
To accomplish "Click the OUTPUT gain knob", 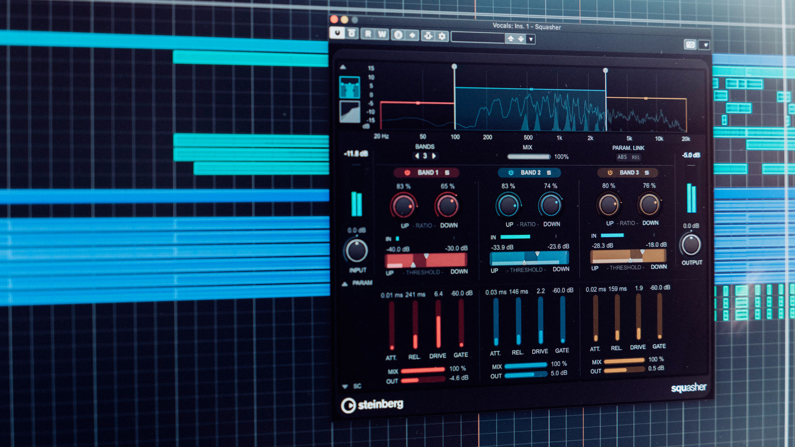I will click(691, 245).
